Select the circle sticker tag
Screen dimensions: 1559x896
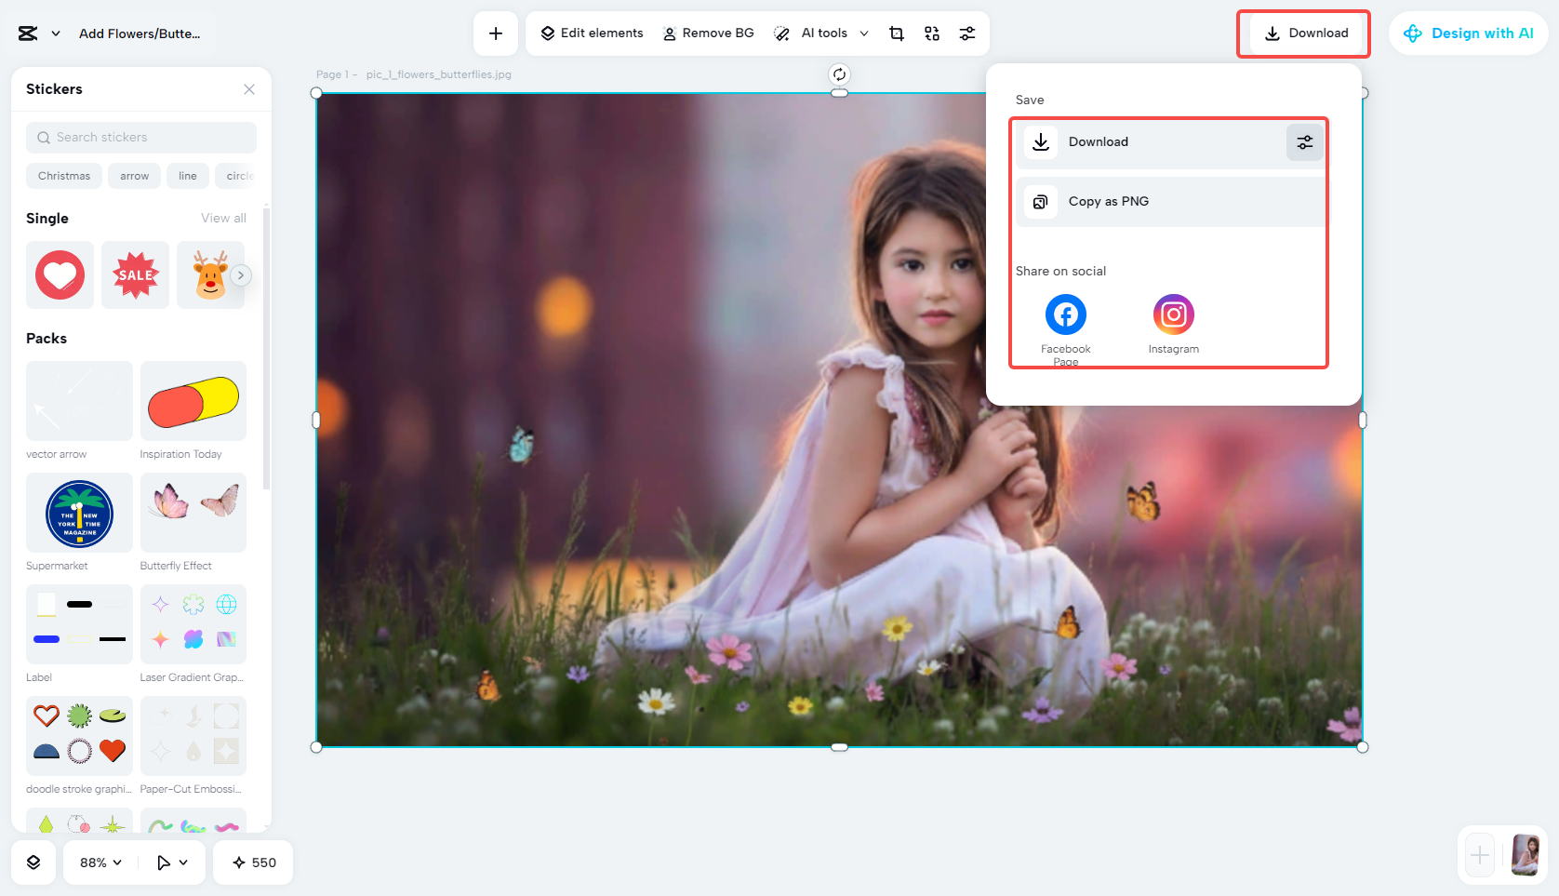pos(238,176)
